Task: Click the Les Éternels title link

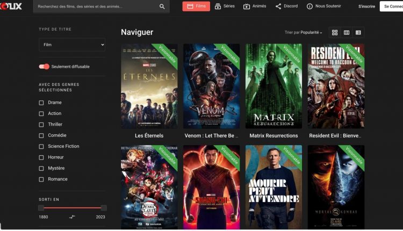Action: click(149, 136)
